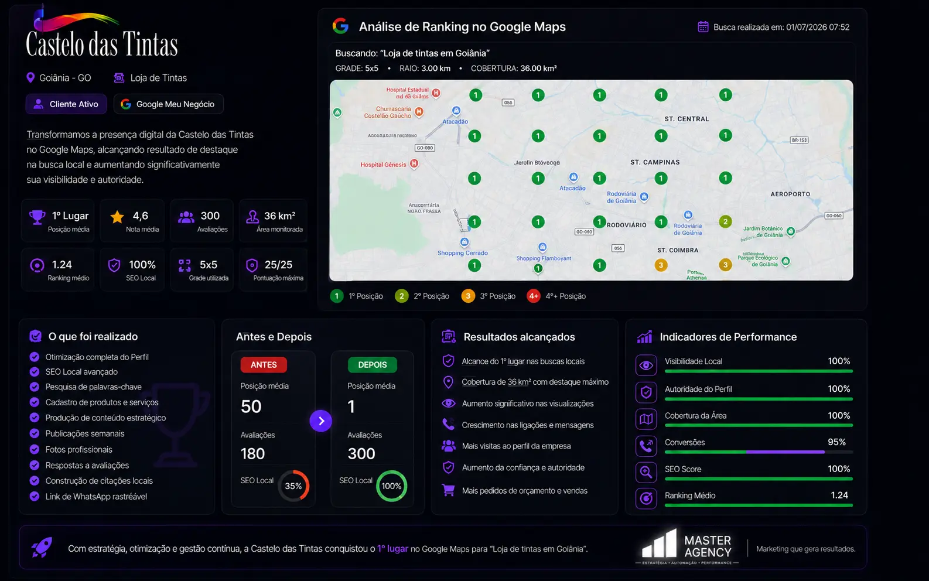Screen dimensions: 929x581
Task: Click the check mark beside Produção de conteúdo estratégico
Action: pyautogui.click(x=35, y=418)
